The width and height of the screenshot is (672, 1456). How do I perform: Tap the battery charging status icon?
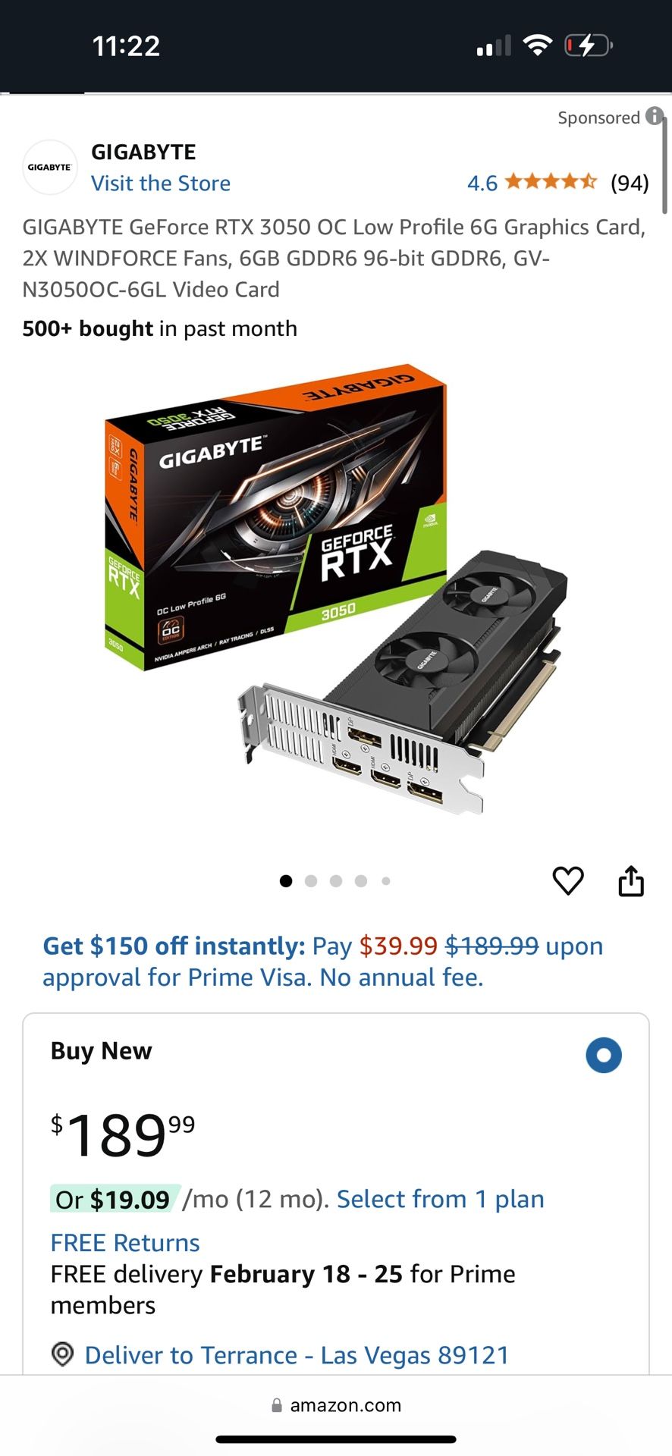[589, 45]
